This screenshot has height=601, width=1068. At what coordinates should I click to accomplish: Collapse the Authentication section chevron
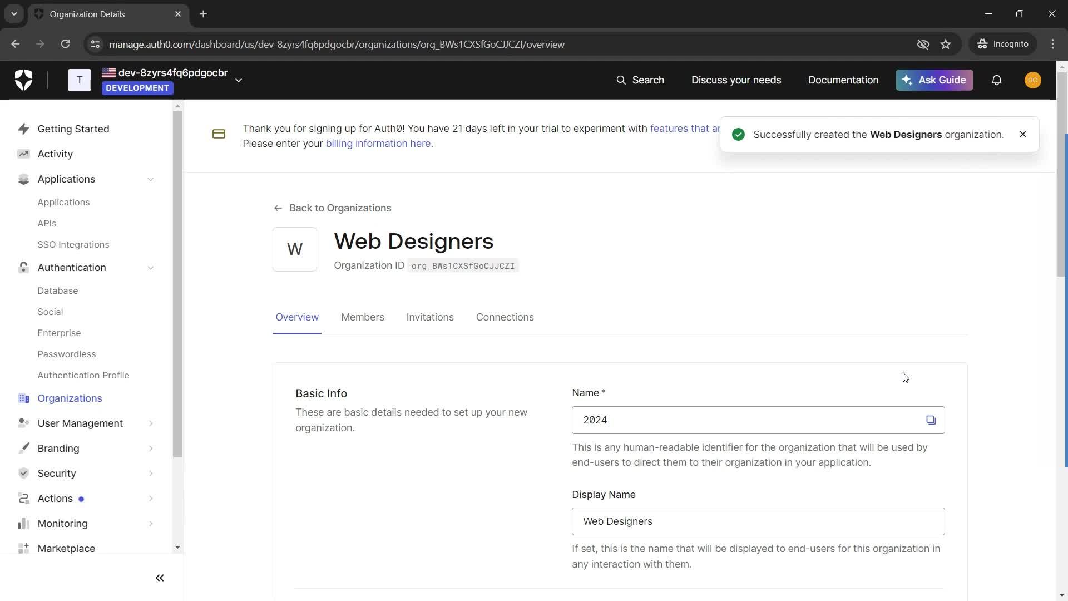[x=151, y=268]
